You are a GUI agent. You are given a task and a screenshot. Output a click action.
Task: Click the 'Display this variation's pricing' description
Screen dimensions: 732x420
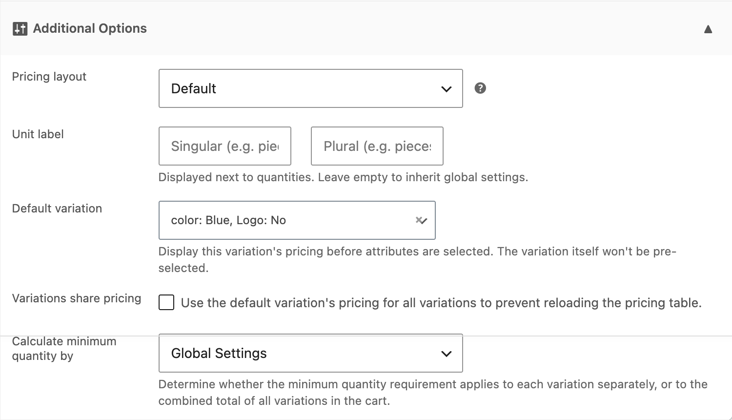(x=418, y=260)
